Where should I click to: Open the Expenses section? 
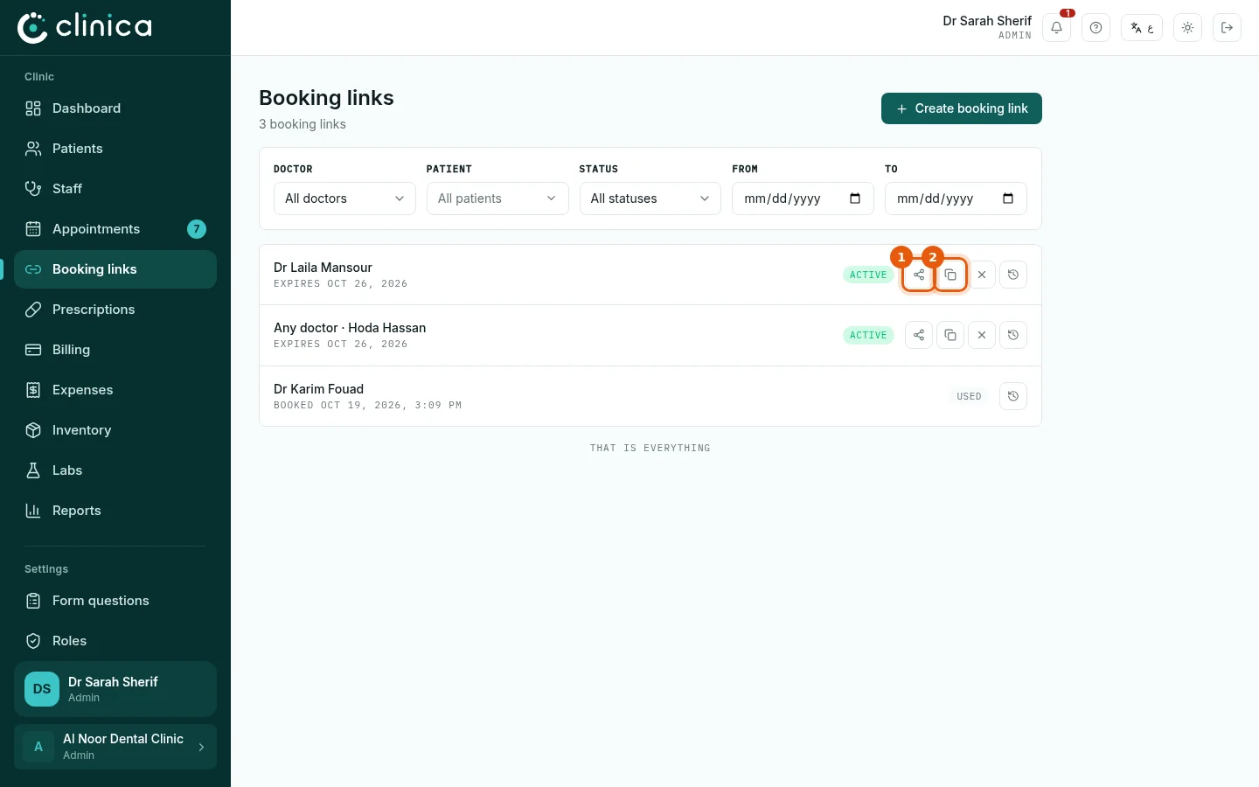tap(115, 390)
